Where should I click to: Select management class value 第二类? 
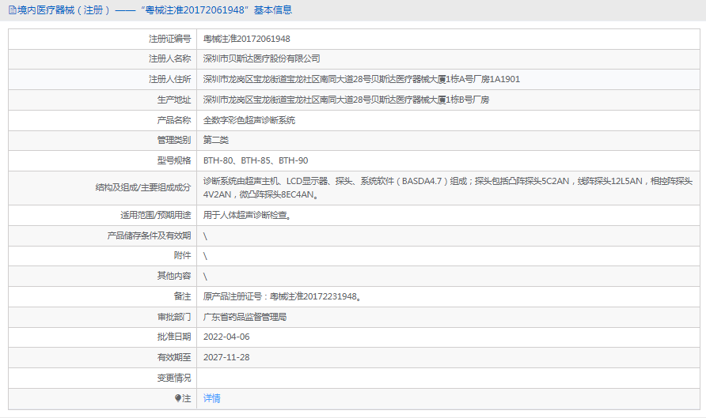(215, 140)
